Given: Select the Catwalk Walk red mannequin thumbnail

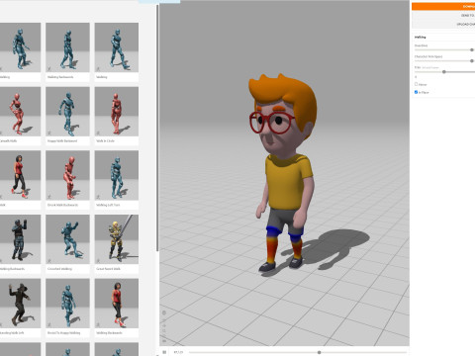Looking at the screenshot, I should pyautogui.click(x=20, y=112).
